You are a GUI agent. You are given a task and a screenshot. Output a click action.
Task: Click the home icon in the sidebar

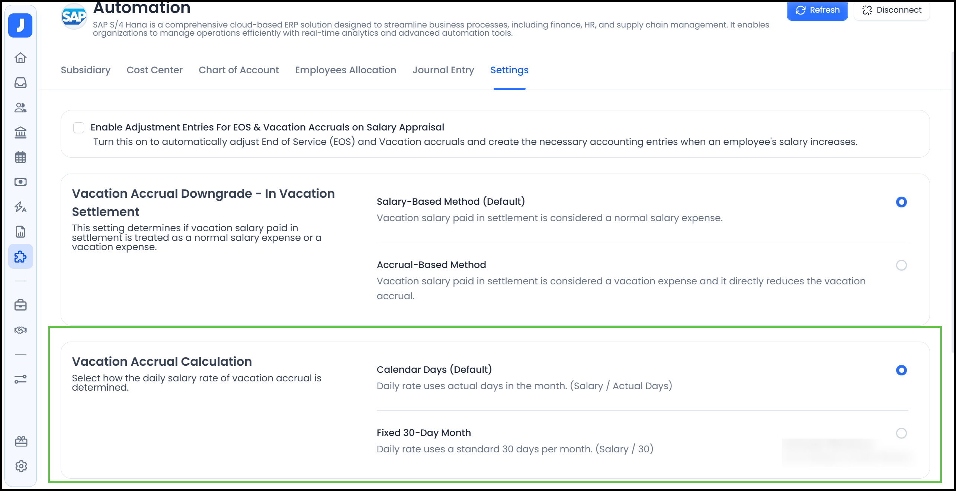20,58
